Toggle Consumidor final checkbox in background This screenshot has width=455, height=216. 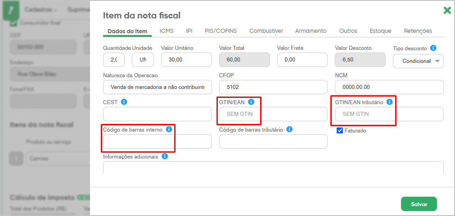(14, 22)
